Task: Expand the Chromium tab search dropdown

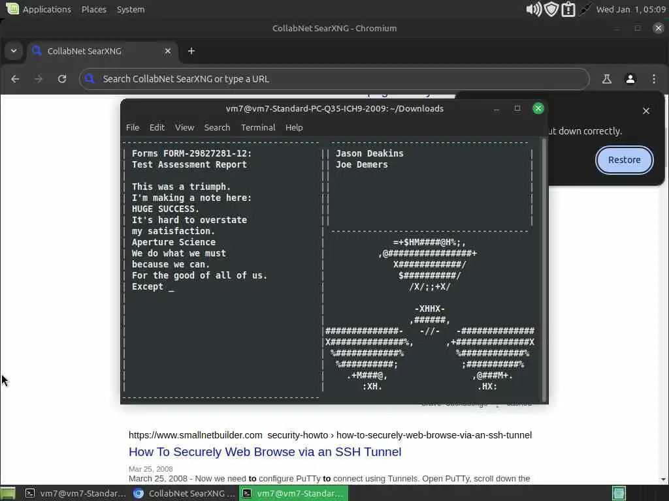Action: click(x=14, y=51)
